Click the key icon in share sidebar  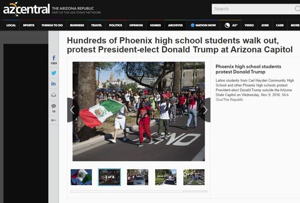tap(54, 120)
